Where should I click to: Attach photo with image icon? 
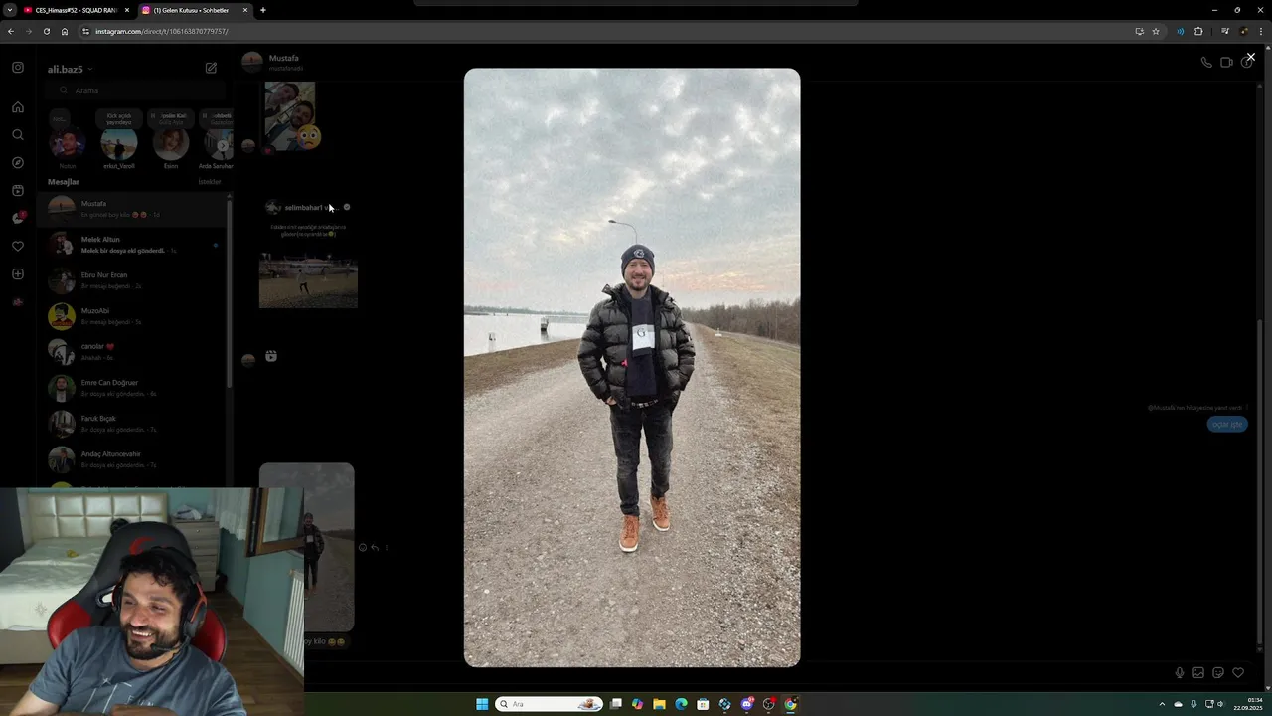pos(1198,673)
